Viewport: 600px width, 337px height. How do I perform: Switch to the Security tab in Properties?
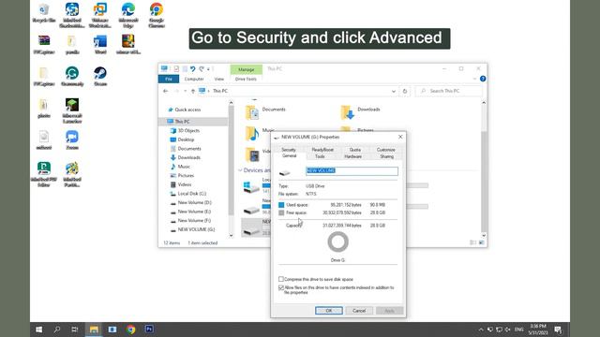288,150
